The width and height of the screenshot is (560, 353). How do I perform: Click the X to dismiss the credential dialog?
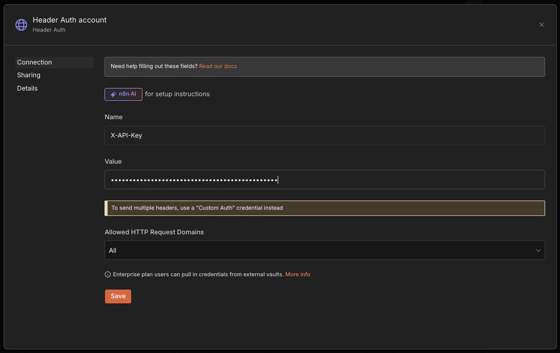(x=542, y=25)
